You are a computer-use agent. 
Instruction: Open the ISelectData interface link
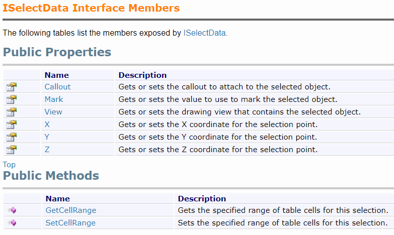click(x=204, y=33)
